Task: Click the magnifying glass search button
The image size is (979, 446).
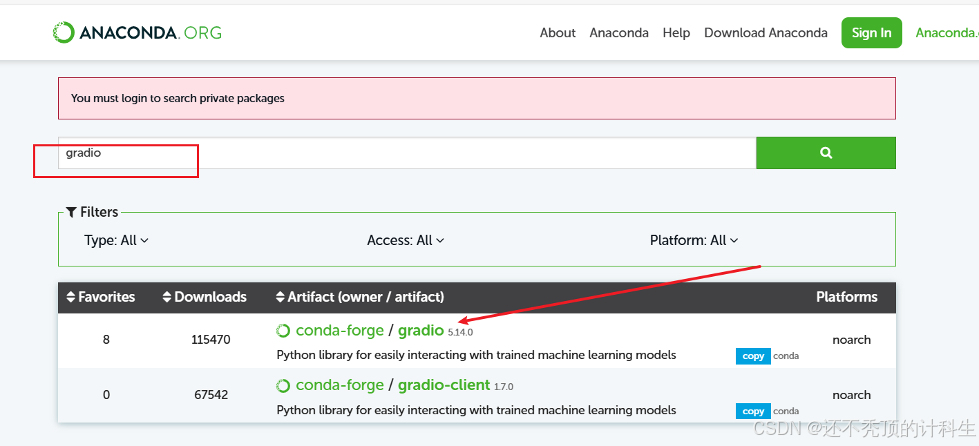Action: point(826,153)
